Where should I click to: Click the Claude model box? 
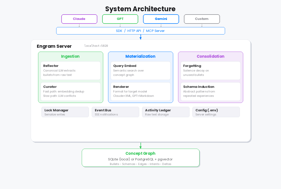pyautogui.click(x=79, y=19)
